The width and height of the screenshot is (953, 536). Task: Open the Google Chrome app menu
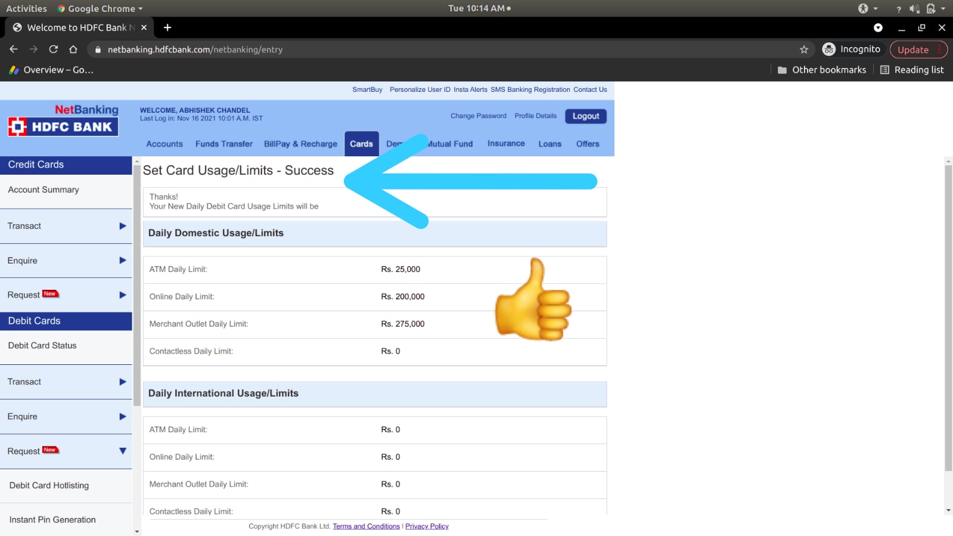pyautogui.click(x=100, y=8)
